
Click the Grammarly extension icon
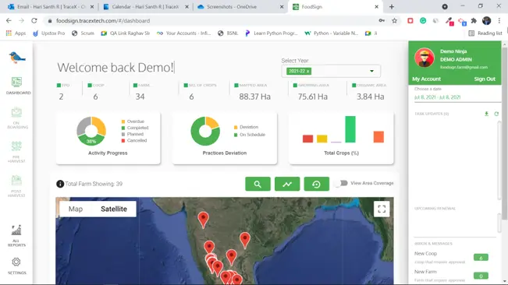[x=423, y=21]
